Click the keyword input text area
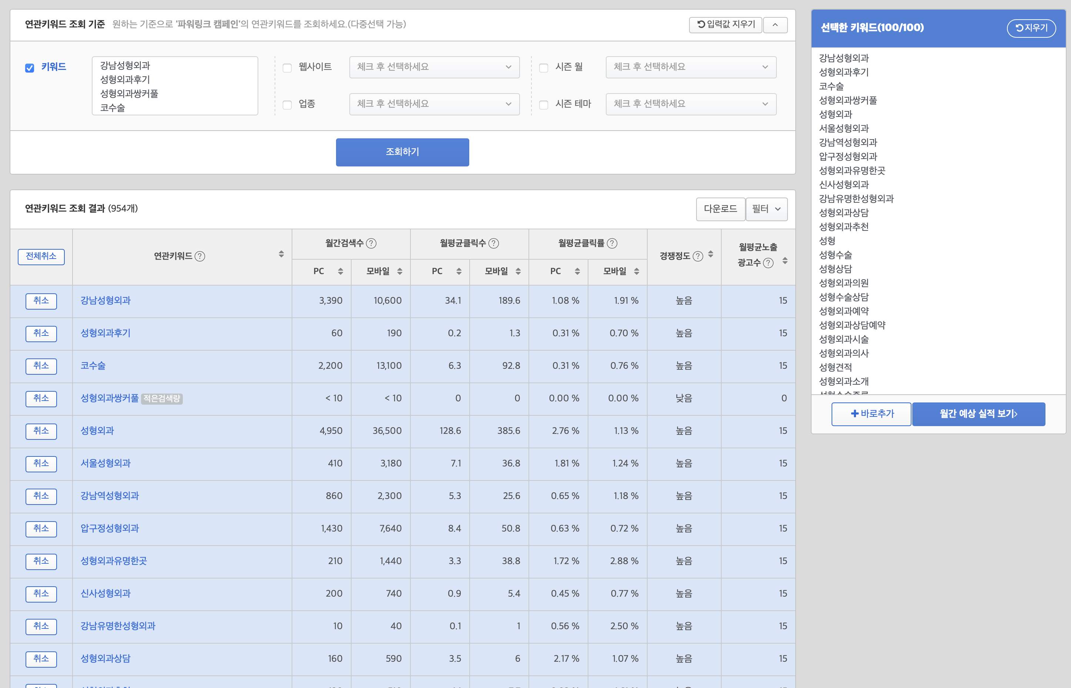This screenshot has height=688, width=1071. click(x=175, y=86)
